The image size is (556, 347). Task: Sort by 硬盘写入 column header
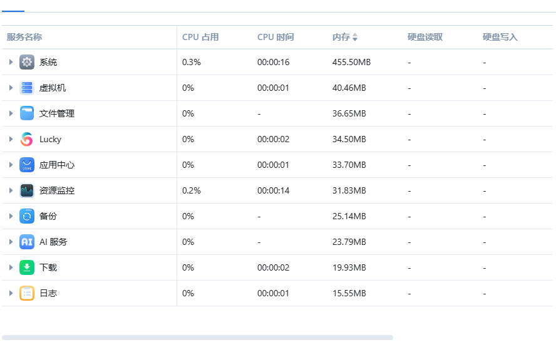[500, 37]
